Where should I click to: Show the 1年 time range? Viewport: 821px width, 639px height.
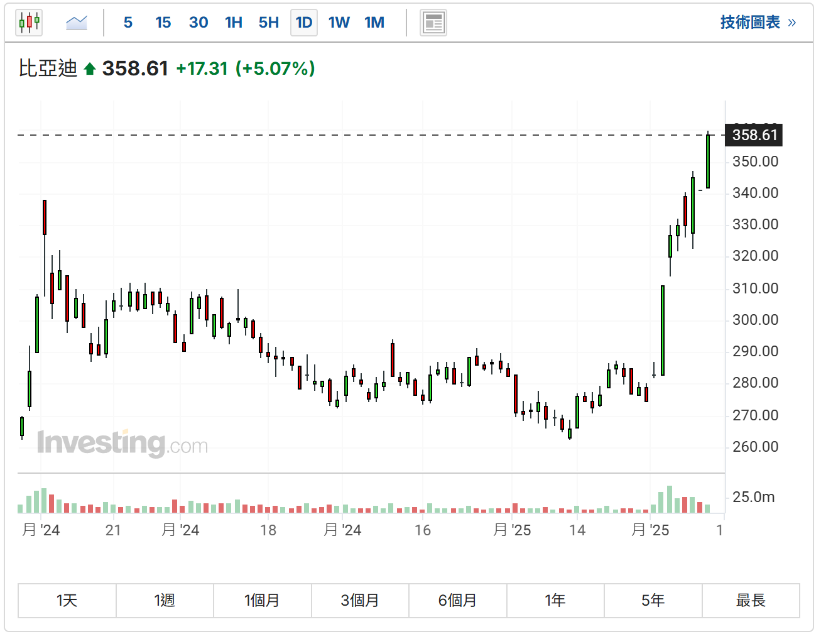[x=555, y=600]
